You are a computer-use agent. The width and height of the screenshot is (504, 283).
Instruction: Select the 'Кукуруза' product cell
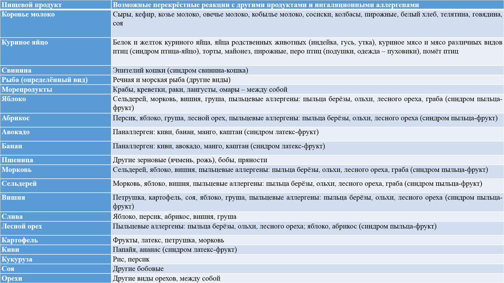56,260
